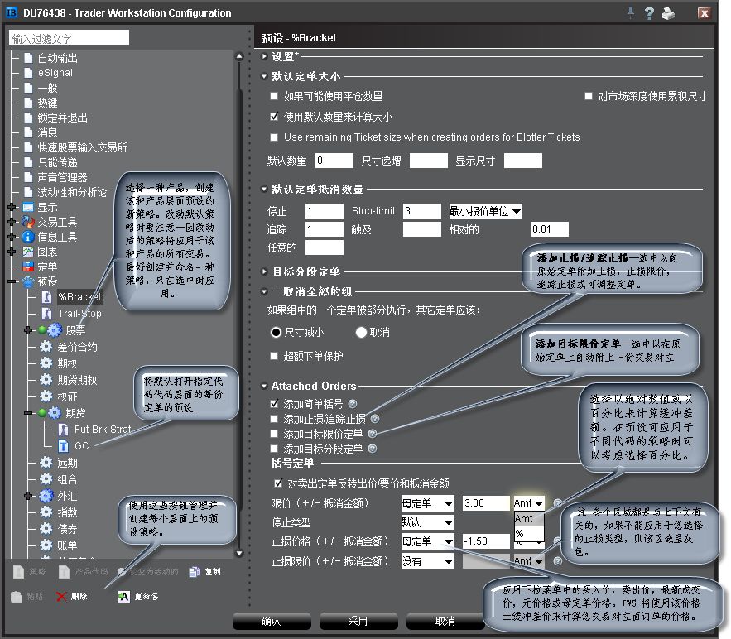Open the 停止类型 默认 dropdown
The height and width of the screenshot is (639, 731).
[x=427, y=522]
